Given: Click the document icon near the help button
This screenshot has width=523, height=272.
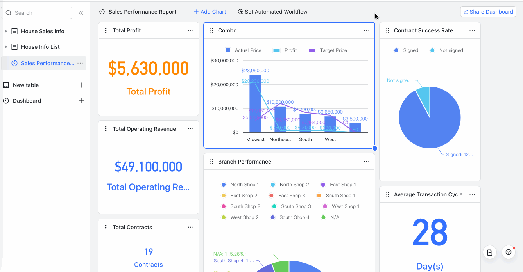Looking at the screenshot, I should pos(489,252).
